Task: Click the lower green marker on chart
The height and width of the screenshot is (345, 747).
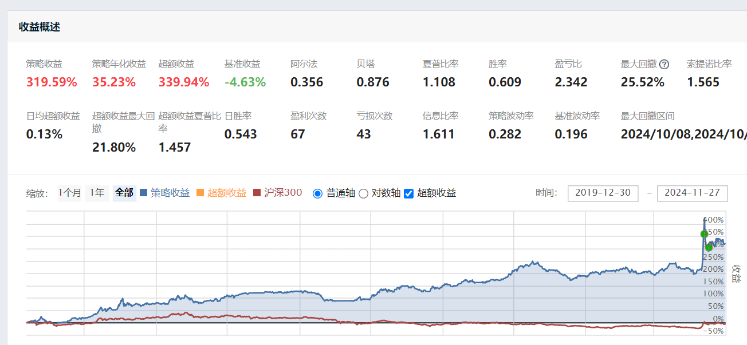Action: (709, 247)
